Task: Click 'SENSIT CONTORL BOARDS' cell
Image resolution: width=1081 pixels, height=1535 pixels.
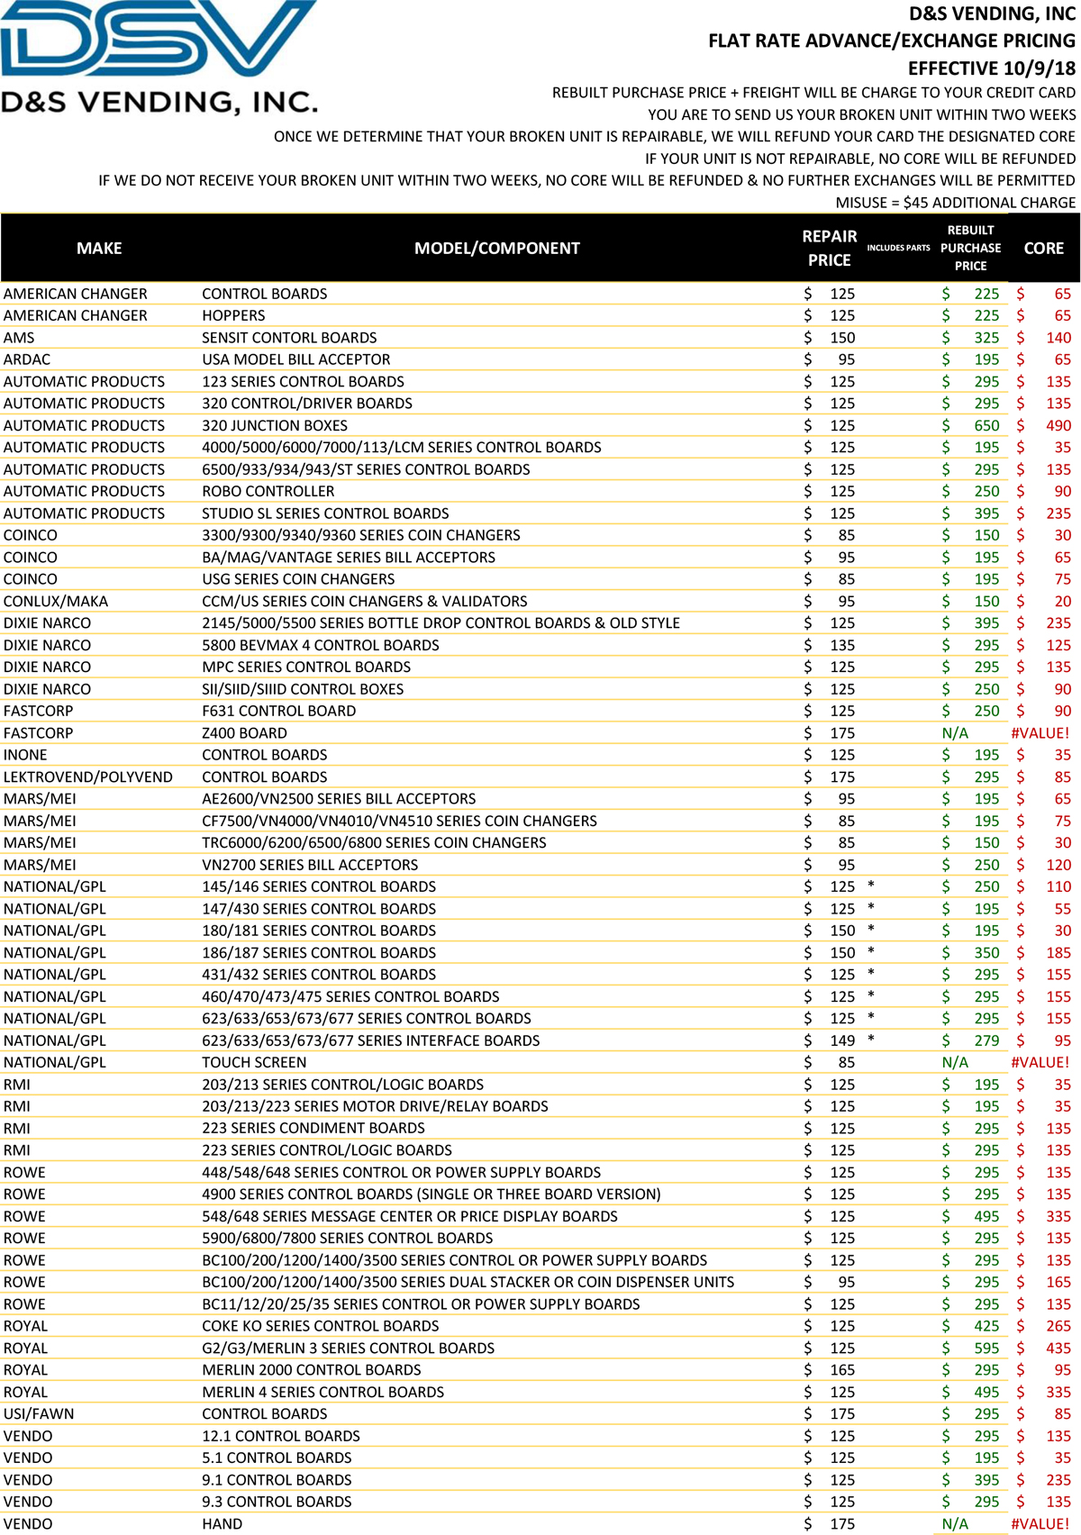Action: point(289,338)
